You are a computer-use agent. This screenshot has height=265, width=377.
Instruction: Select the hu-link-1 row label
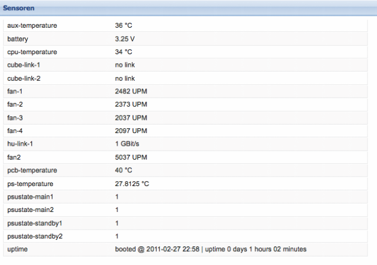tap(20, 144)
